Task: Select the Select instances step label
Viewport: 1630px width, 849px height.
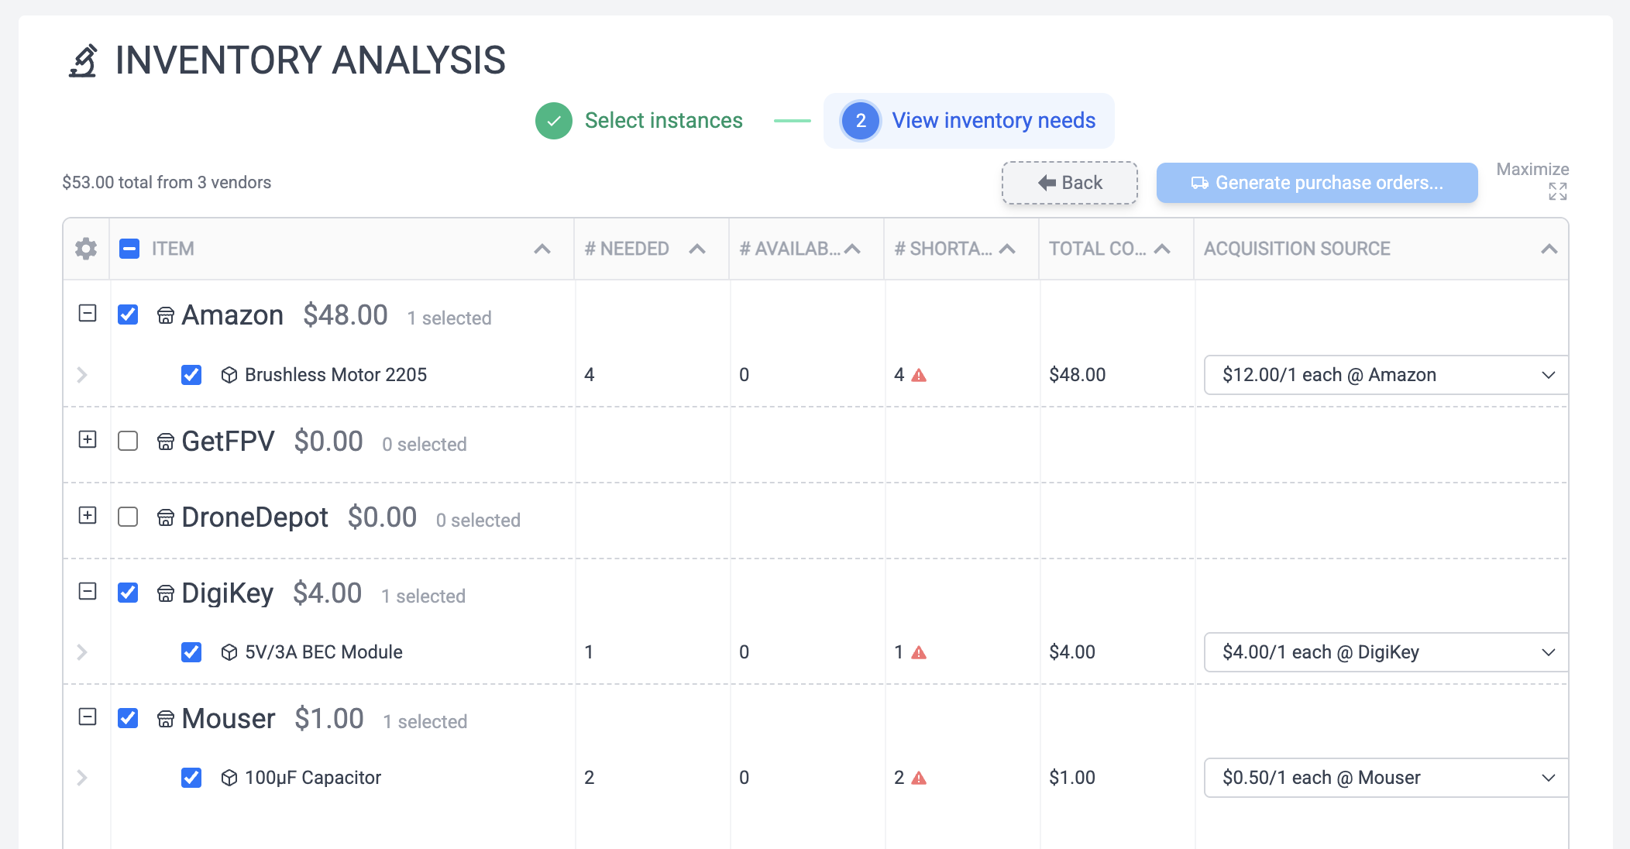Action: point(665,120)
